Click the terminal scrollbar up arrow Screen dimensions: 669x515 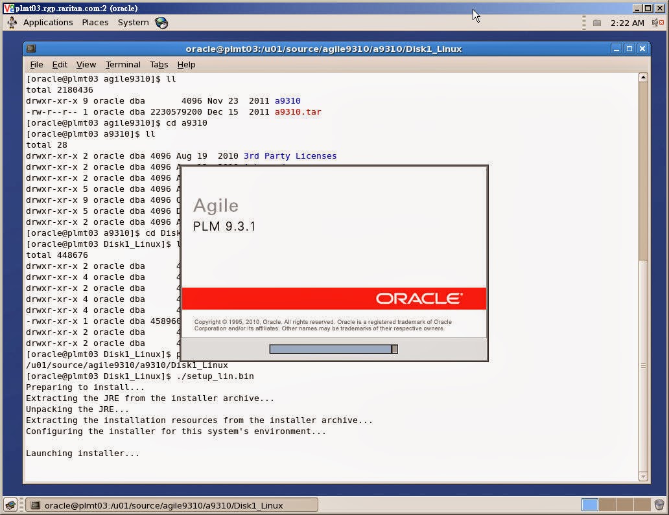tap(643, 76)
